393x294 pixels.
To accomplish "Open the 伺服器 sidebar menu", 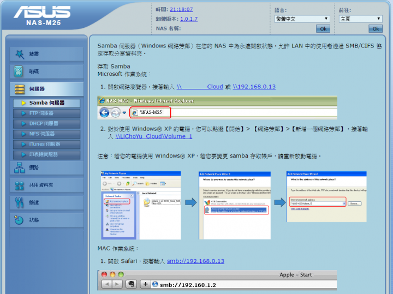I will [46, 89].
